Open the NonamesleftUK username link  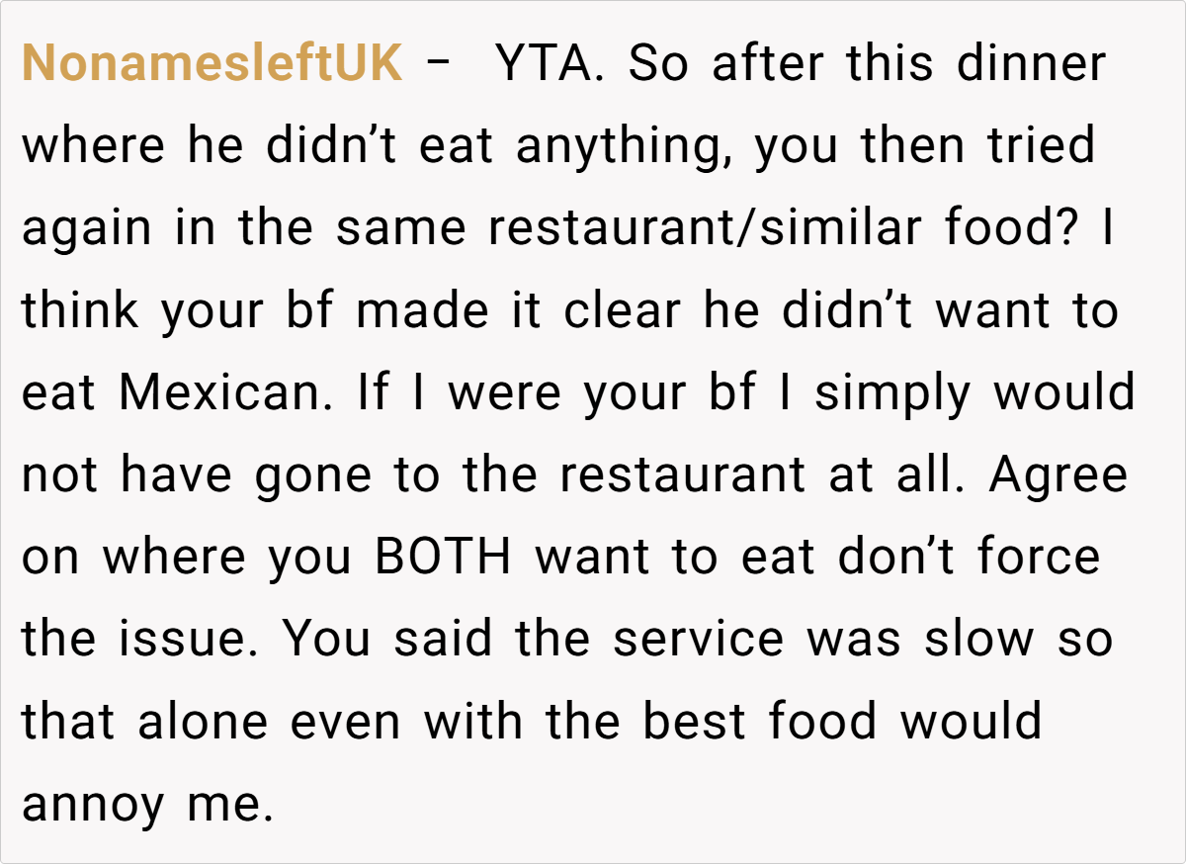pos(212,65)
